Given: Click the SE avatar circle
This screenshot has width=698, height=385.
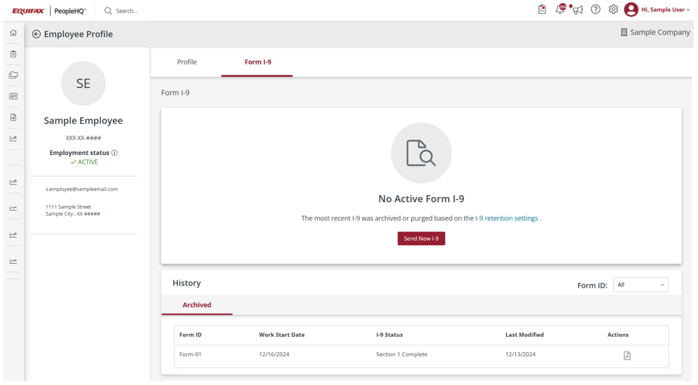Looking at the screenshot, I should 83,84.
